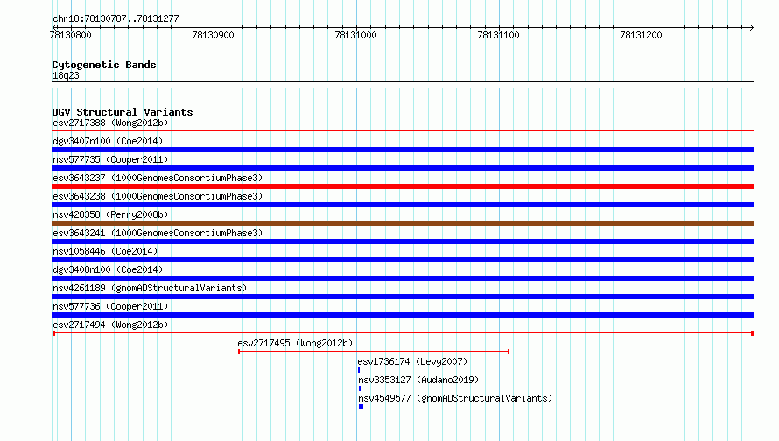This screenshot has width=779, height=441.
Task: Click the red bar of esv3643237
Action: [403, 186]
